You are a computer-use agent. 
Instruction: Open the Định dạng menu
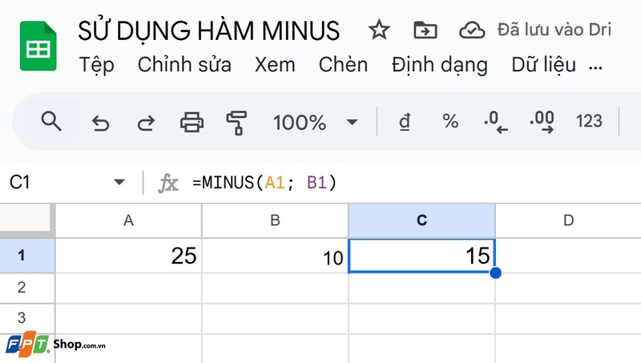coord(439,66)
